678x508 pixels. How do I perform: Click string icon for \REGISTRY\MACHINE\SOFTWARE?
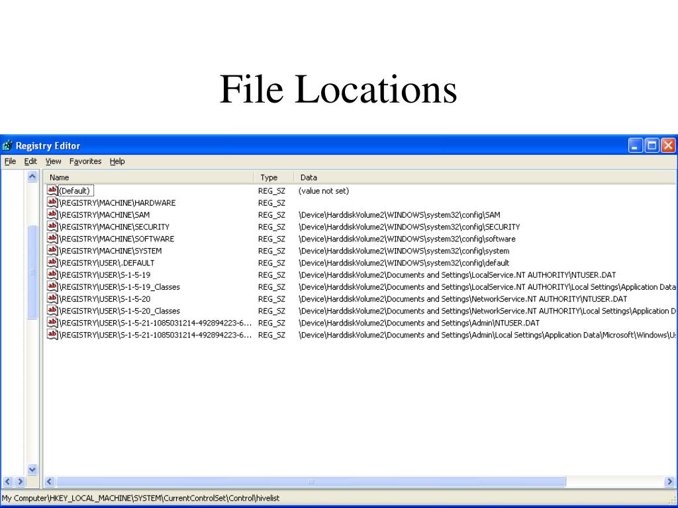point(52,239)
